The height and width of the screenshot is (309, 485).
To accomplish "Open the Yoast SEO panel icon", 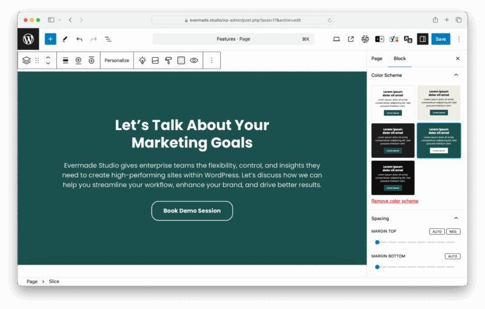I will point(394,39).
